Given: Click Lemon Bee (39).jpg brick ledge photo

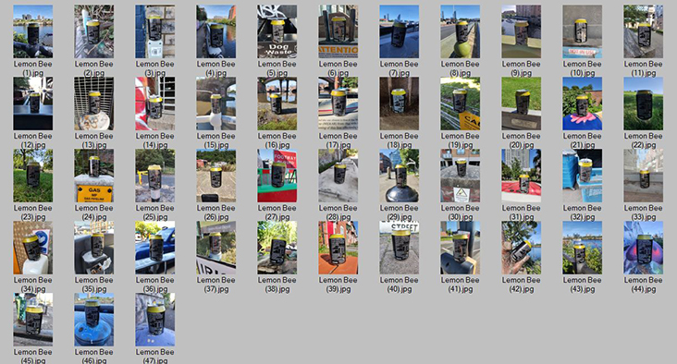Looking at the screenshot, I should point(338,248).
